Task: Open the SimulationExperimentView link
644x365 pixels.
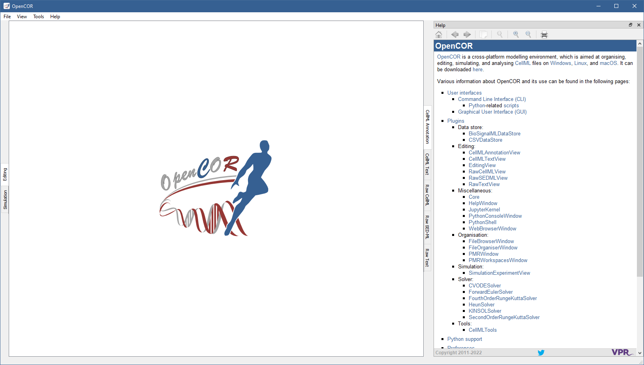Action: click(499, 273)
